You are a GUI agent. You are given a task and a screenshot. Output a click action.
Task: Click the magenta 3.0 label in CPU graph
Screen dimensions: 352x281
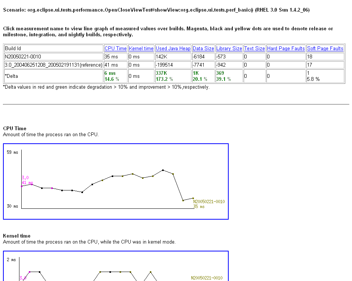click(x=25, y=178)
